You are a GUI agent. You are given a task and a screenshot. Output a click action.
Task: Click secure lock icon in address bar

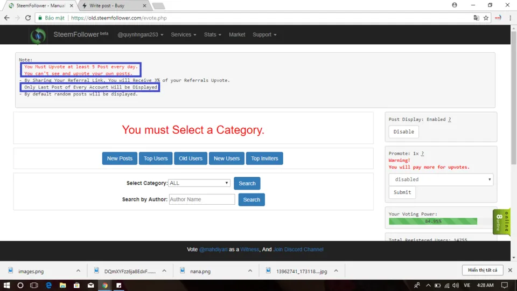pyautogui.click(x=40, y=18)
